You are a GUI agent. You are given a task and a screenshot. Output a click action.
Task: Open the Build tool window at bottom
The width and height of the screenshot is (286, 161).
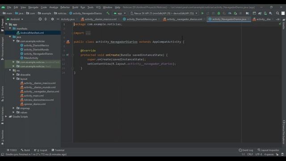tap(25, 150)
